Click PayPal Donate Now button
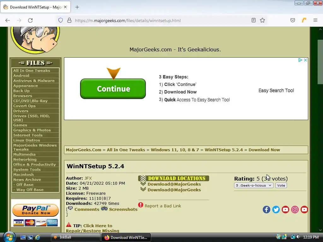 [x=35, y=210]
